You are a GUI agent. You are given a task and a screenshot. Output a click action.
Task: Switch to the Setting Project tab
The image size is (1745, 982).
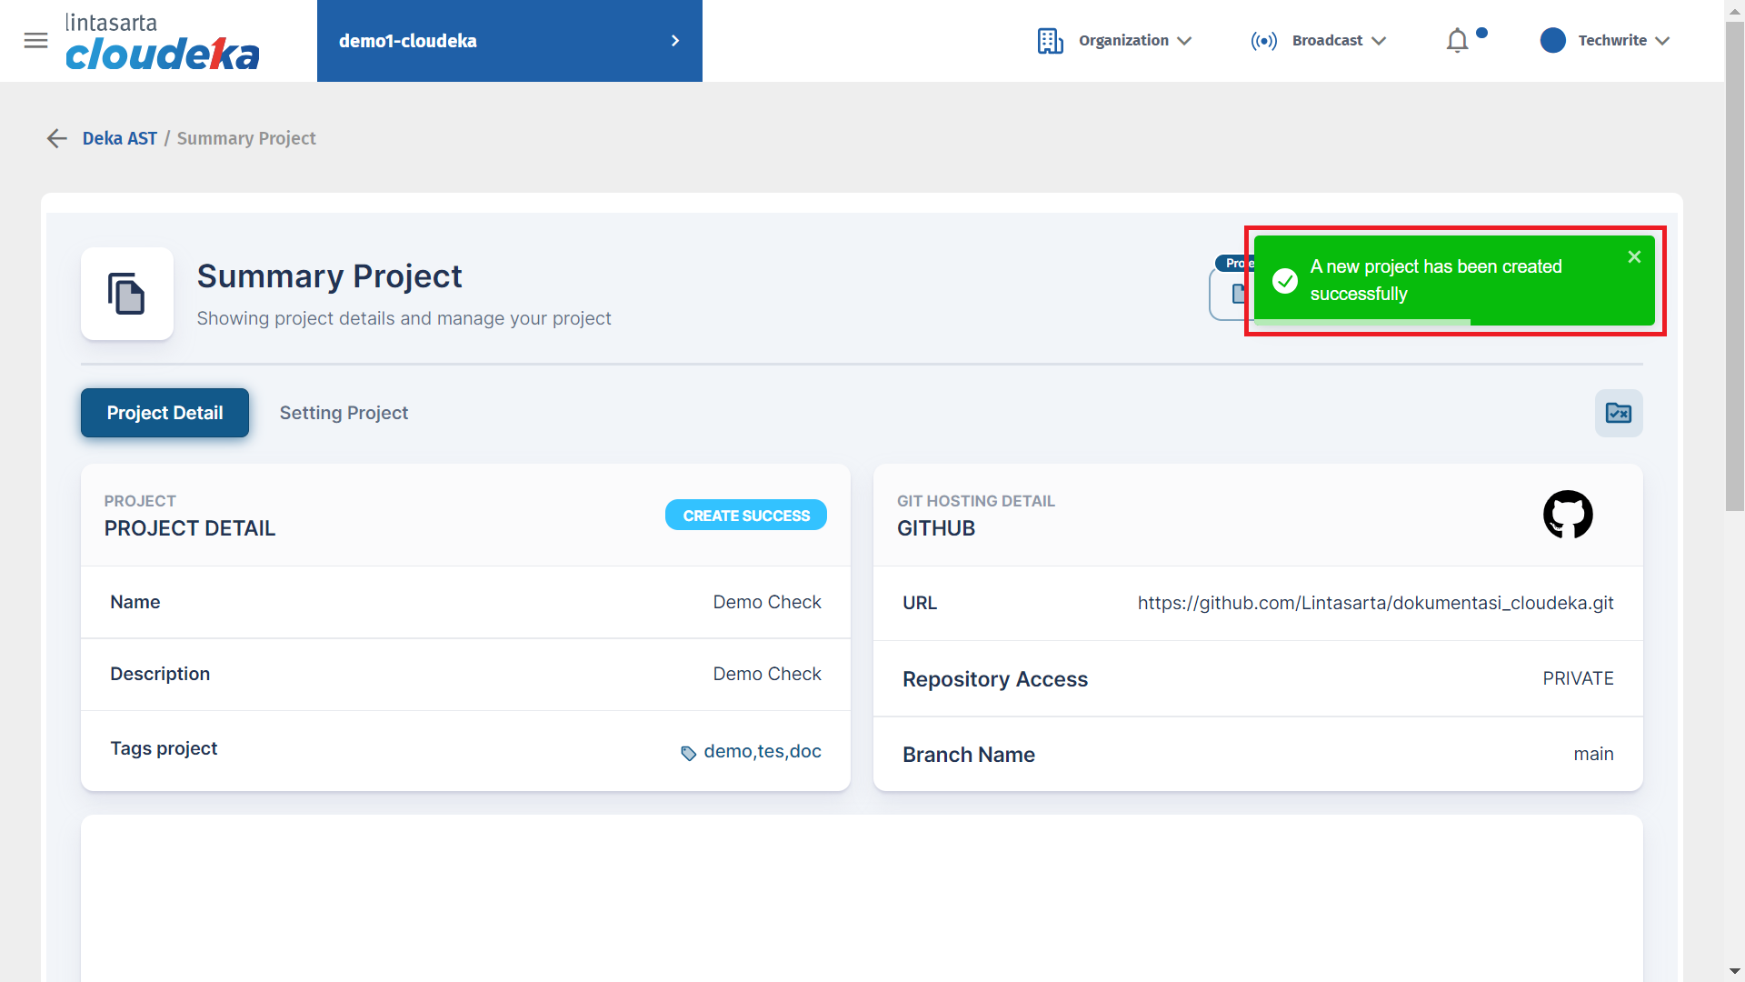344,413
